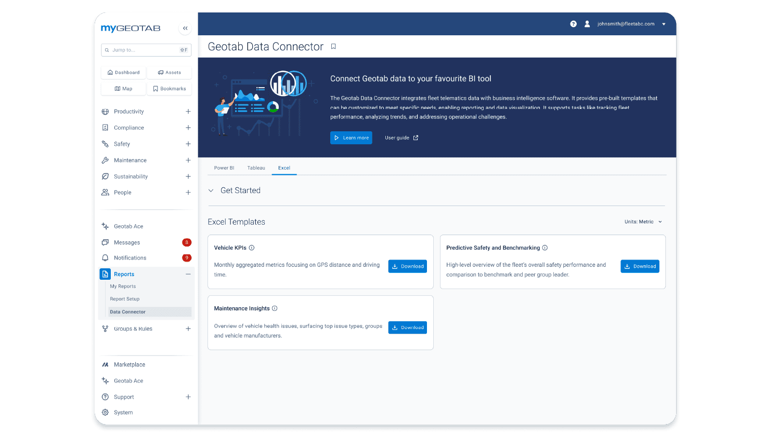Expand the Productivity menu plus
This screenshot has height=437, width=778.
[x=188, y=112]
